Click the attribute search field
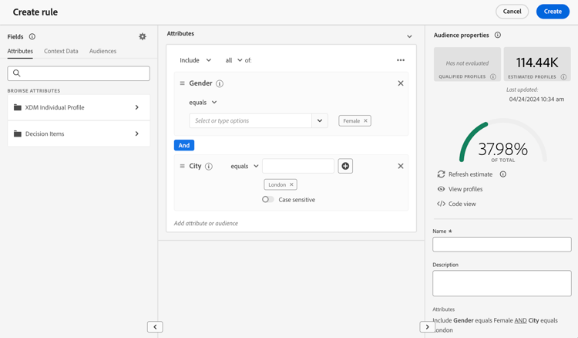The width and height of the screenshot is (578, 338). point(79,73)
